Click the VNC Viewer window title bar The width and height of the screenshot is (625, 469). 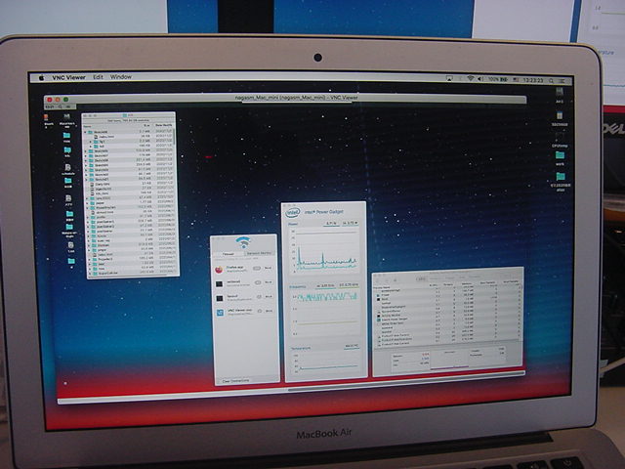pyautogui.click(x=285, y=98)
